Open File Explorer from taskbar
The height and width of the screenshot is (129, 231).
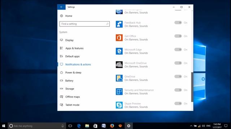pos(87,126)
